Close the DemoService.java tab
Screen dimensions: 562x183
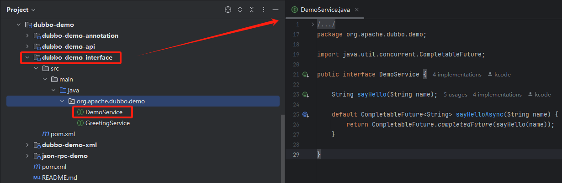point(357,10)
